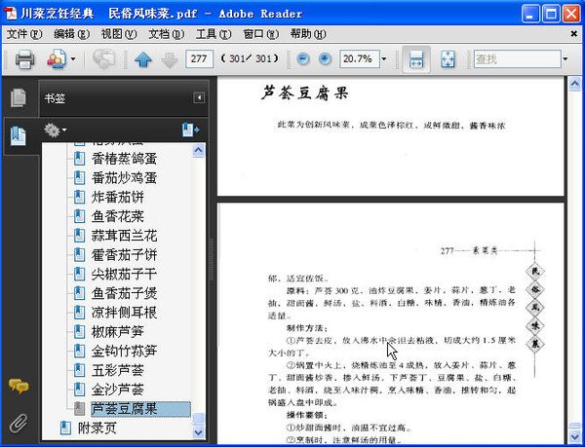Click document scrollbar down arrow
585x447 pixels.
coord(574,436)
